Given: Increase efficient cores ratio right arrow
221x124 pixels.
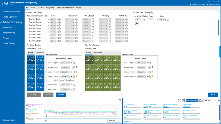Looking at the screenshot, I should pos(166,20).
